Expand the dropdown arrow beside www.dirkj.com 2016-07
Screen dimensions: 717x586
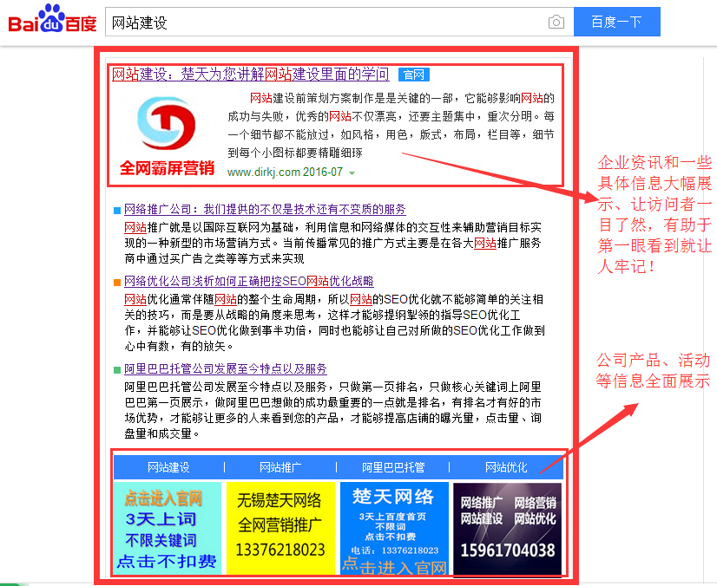352,173
